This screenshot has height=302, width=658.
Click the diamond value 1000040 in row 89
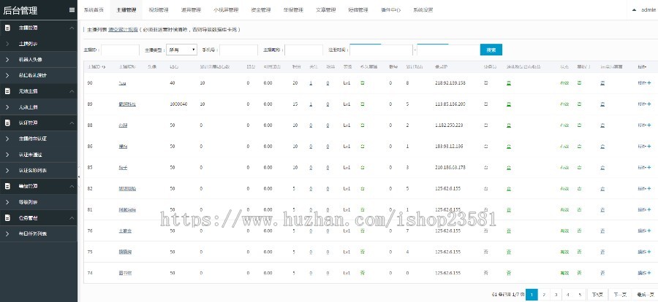click(x=178, y=104)
